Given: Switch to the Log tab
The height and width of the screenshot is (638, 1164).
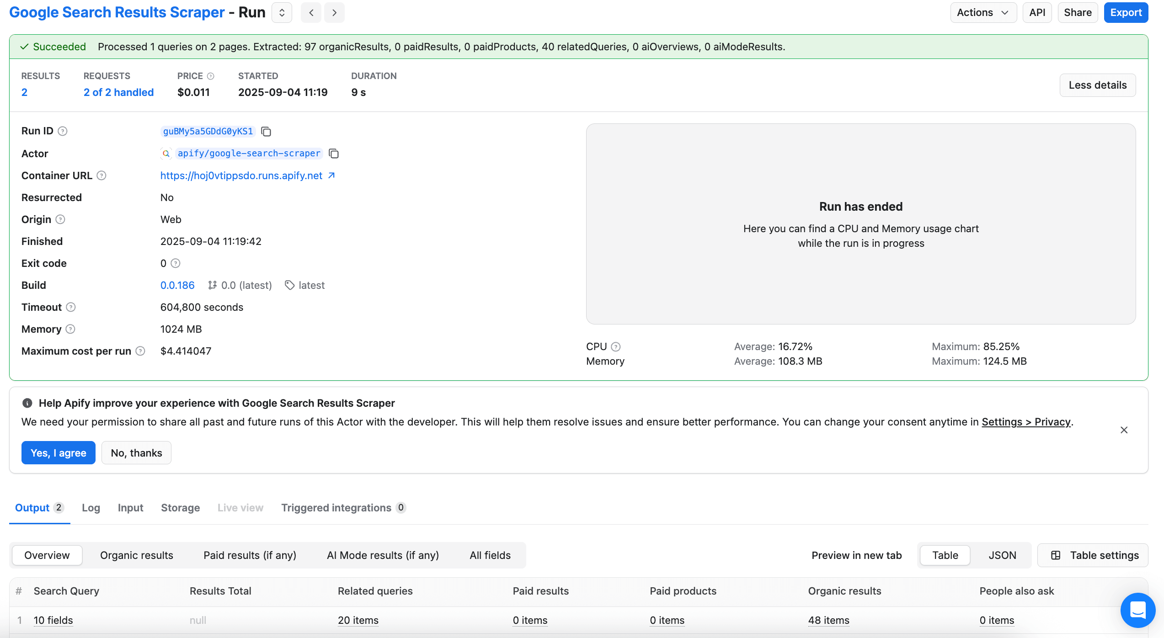Looking at the screenshot, I should point(91,508).
